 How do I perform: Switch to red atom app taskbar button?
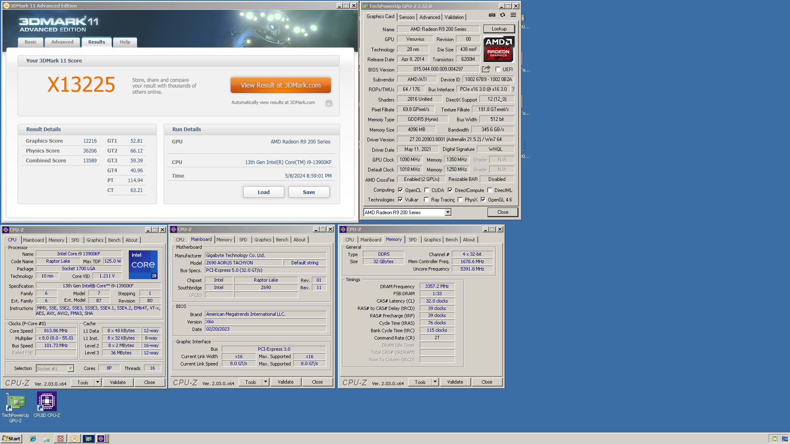point(60,439)
